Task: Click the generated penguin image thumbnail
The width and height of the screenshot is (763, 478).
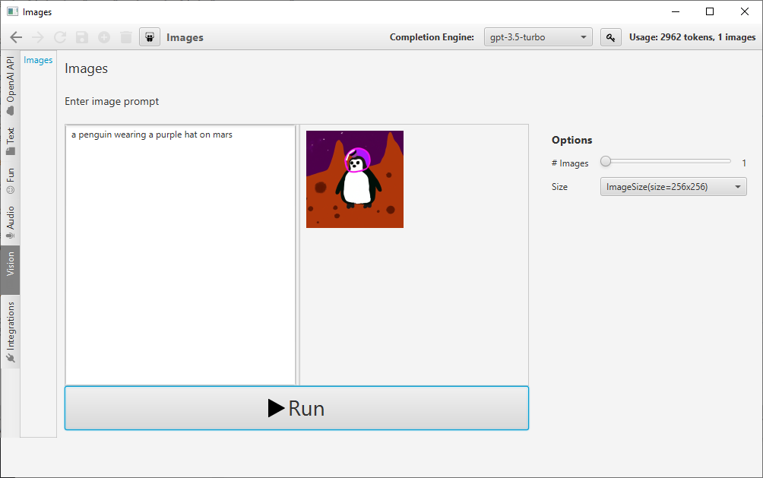Action: coord(355,179)
